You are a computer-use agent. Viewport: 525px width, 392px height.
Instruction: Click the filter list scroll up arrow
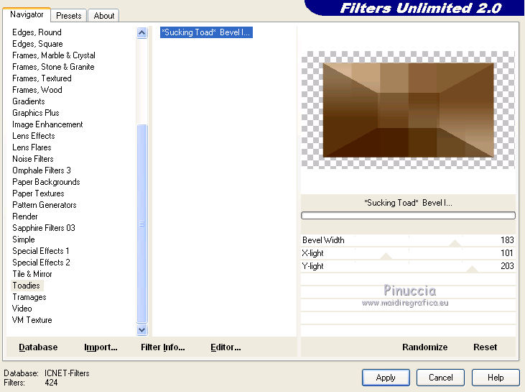tap(142, 33)
